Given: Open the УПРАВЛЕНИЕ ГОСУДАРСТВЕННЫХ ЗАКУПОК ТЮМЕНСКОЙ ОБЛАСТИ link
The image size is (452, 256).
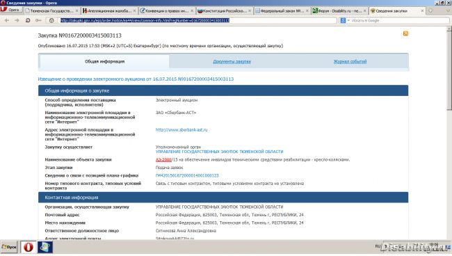Looking at the screenshot, I should tap(219, 152).
